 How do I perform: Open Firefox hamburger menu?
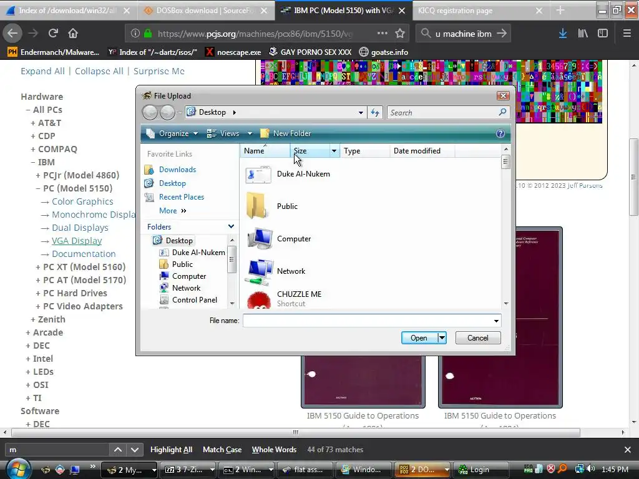(x=627, y=34)
